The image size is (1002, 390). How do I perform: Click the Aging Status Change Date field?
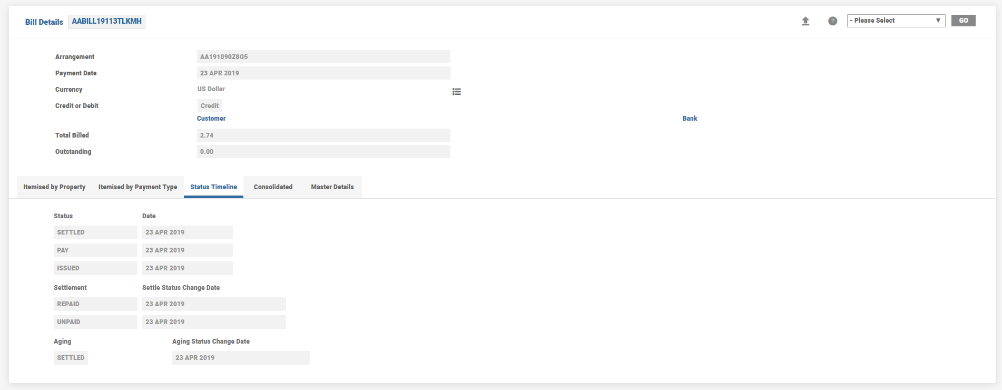(x=241, y=358)
